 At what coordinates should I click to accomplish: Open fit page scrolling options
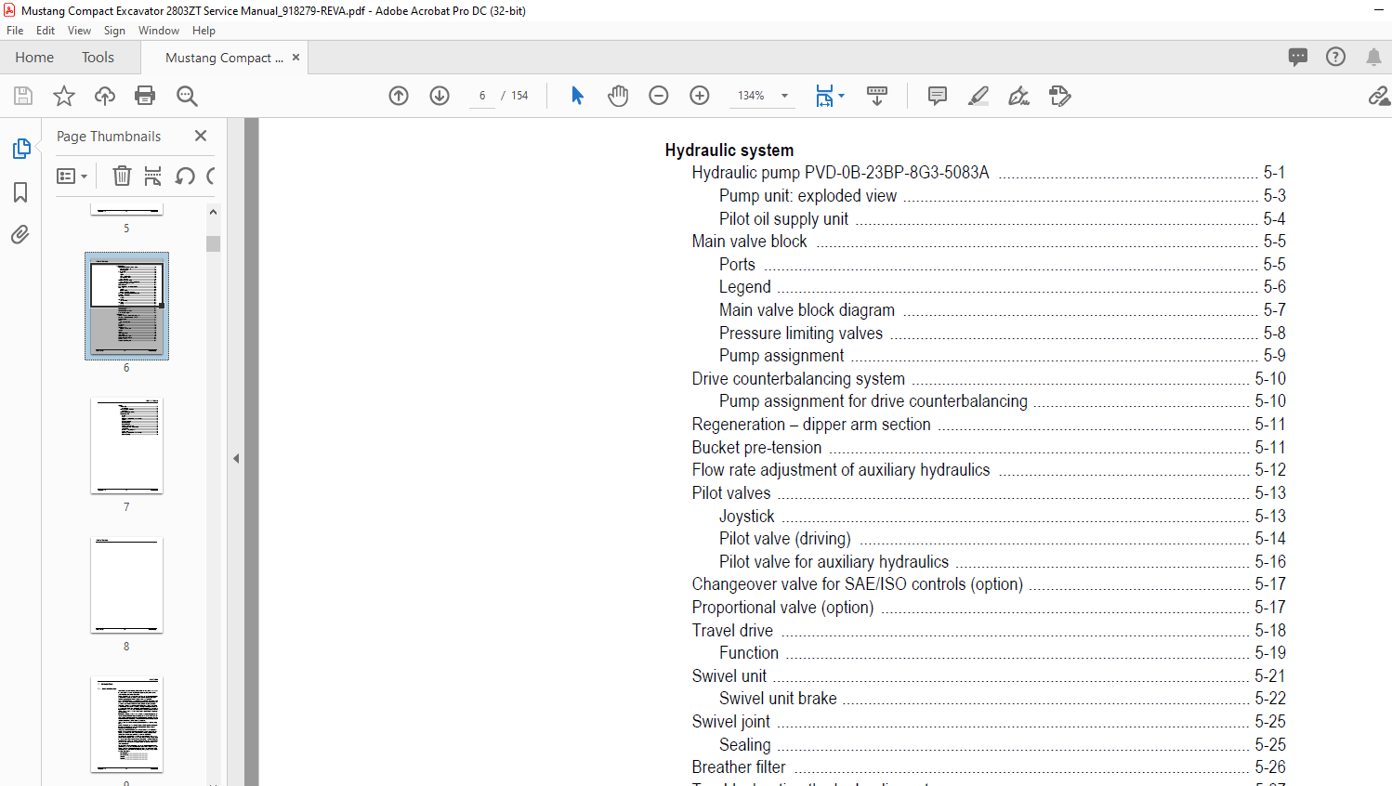[x=830, y=96]
